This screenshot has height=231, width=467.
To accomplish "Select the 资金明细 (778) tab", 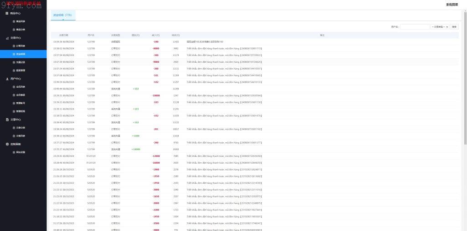I will [63, 15].
